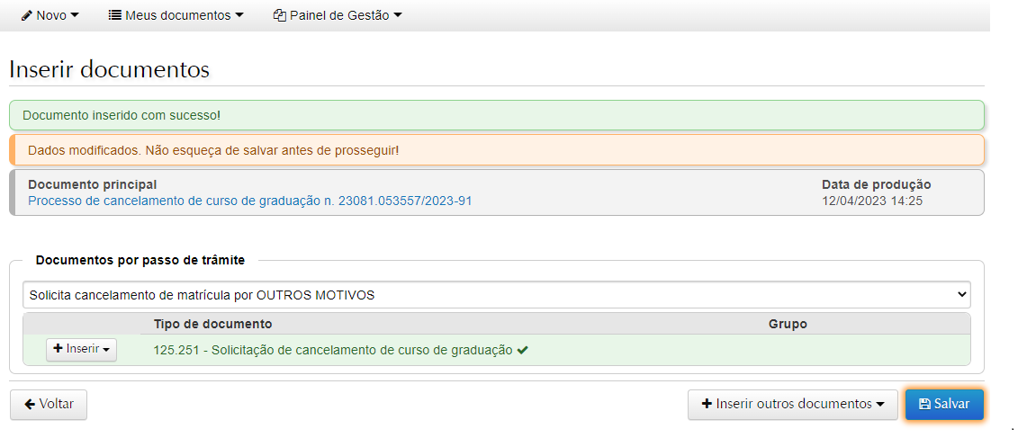This screenshot has width=1018, height=438.
Task: Expand the Inserir outros documentos caret
Action: pyautogui.click(x=879, y=405)
